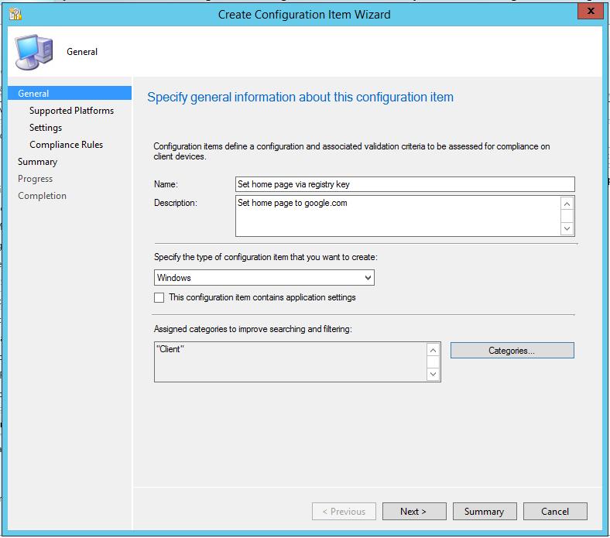Cancel the wizard
610x538 pixels.
click(x=555, y=512)
